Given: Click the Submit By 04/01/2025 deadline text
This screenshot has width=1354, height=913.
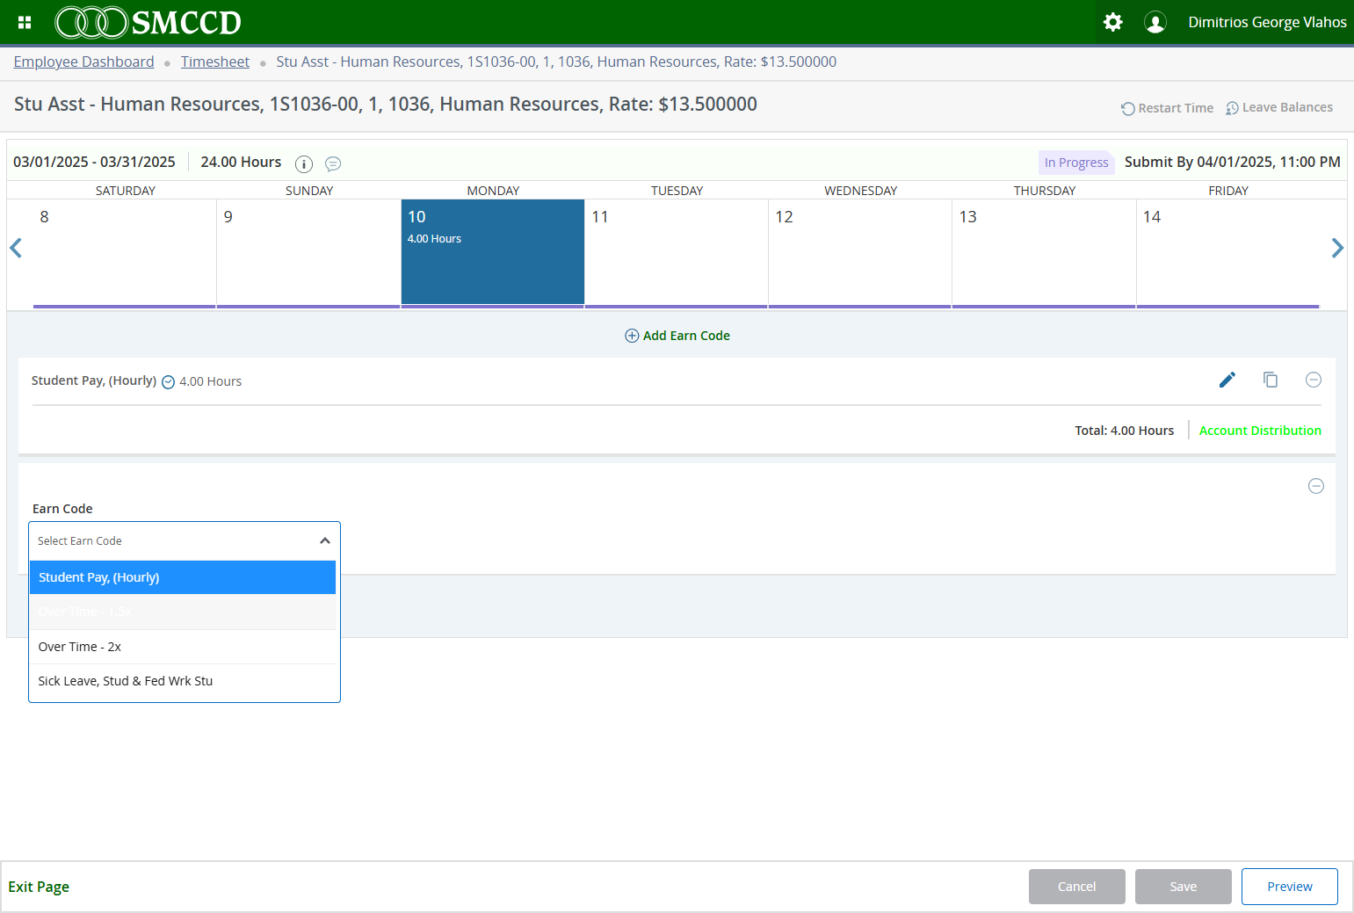Looking at the screenshot, I should coord(1233,162).
